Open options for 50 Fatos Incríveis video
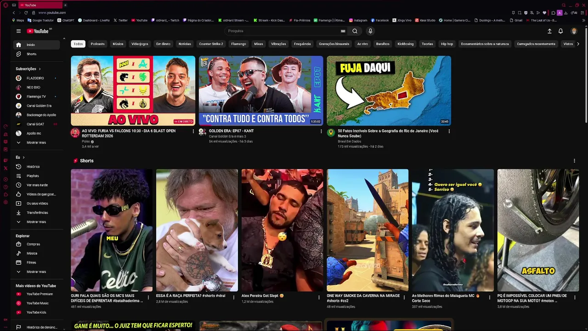The height and width of the screenshot is (331, 588). (x=449, y=131)
